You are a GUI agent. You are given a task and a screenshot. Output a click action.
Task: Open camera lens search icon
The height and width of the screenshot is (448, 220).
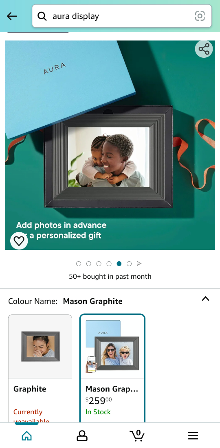pos(200,16)
